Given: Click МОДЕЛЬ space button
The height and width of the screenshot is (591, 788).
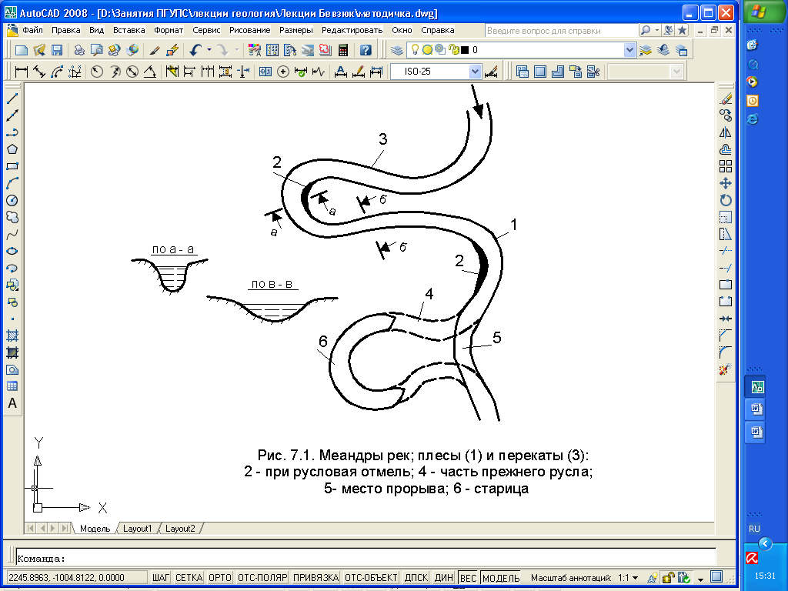Looking at the screenshot, I should tap(501, 577).
